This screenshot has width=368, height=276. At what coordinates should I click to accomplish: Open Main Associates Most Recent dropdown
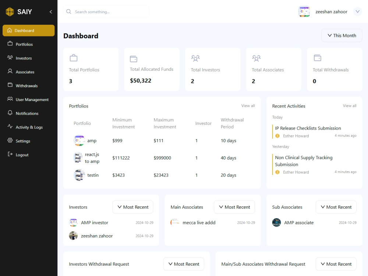point(234,207)
